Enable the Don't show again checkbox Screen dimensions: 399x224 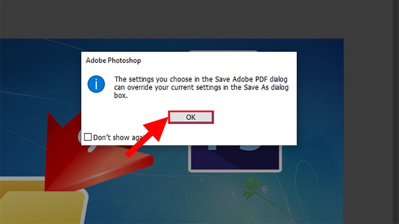88,137
